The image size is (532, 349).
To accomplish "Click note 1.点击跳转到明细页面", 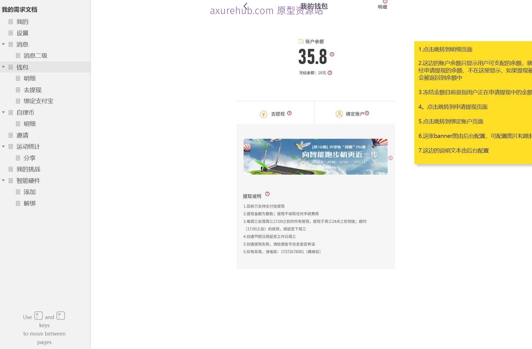I will pos(445,49).
